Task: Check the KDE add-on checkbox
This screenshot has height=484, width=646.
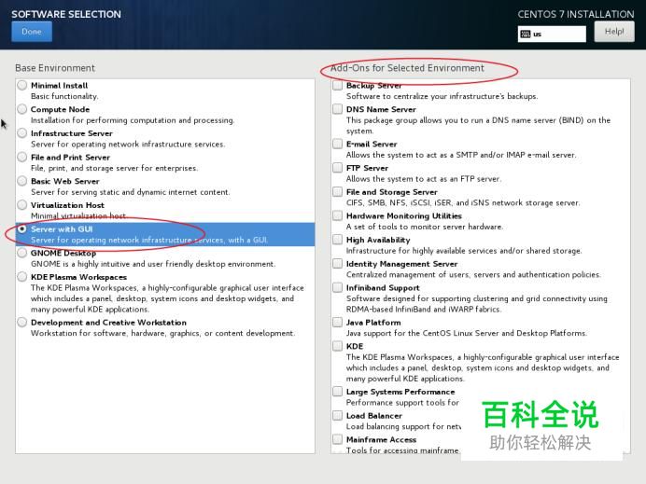Action: [x=337, y=346]
